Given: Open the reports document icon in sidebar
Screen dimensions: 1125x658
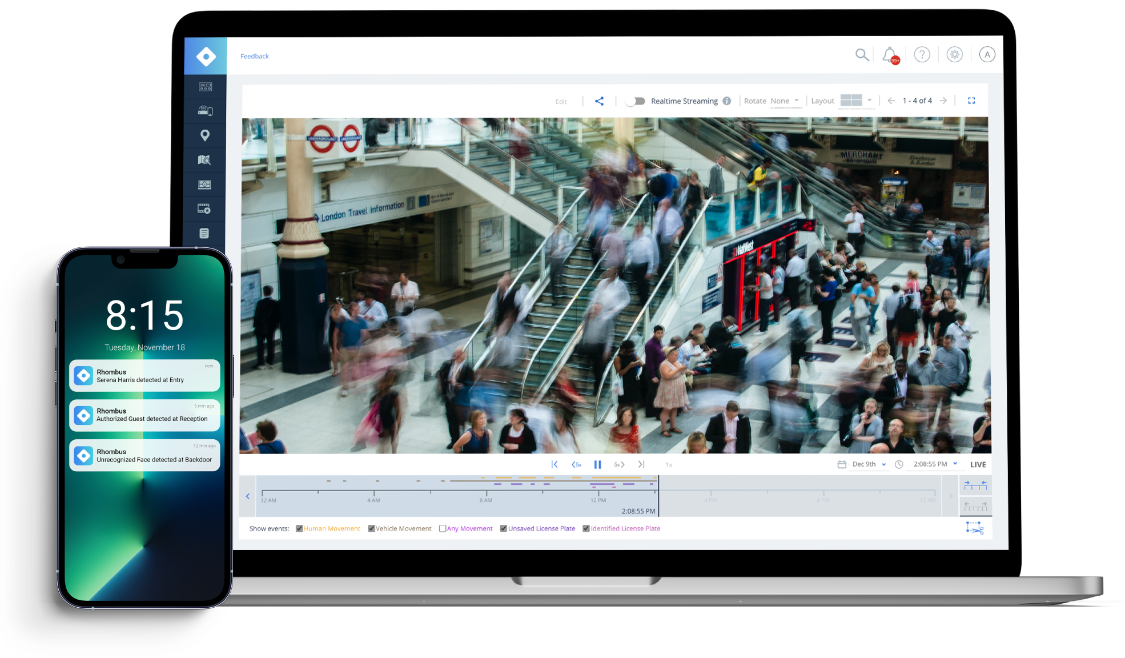Looking at the screenshot, I should coord(206,233).
